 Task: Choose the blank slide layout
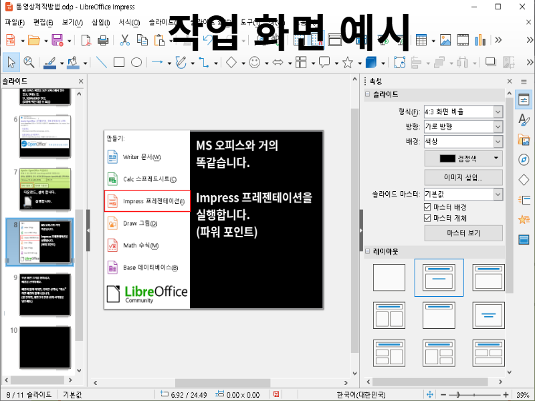[389, 277]
